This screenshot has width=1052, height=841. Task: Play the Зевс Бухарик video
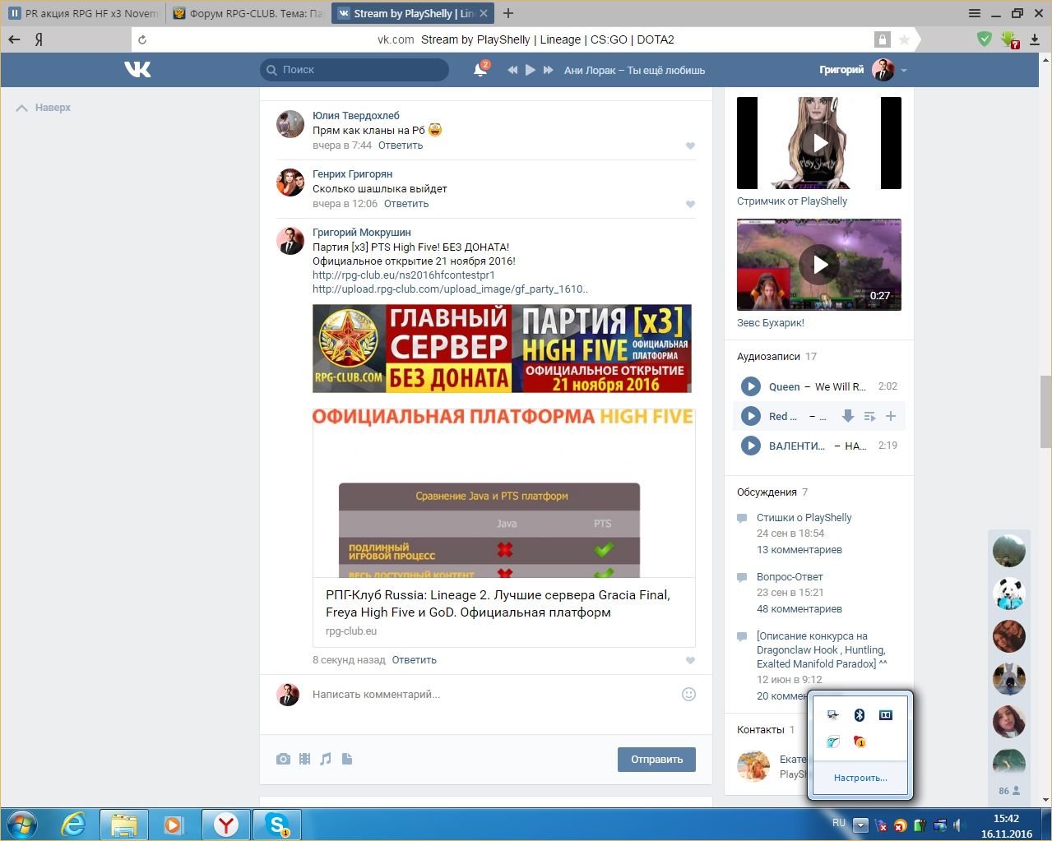tap(819, 265)
